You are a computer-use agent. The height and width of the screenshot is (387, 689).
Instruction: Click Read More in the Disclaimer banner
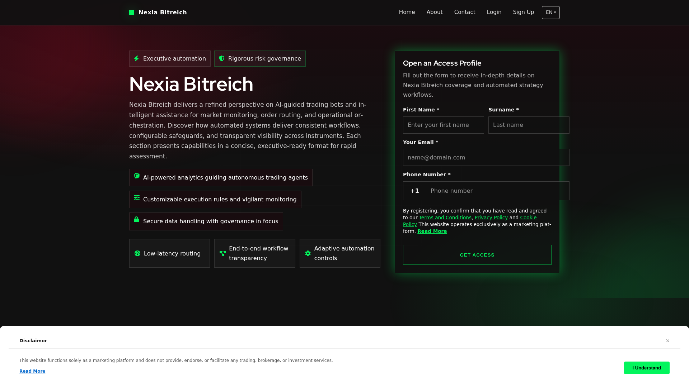(x=32, y=371)
